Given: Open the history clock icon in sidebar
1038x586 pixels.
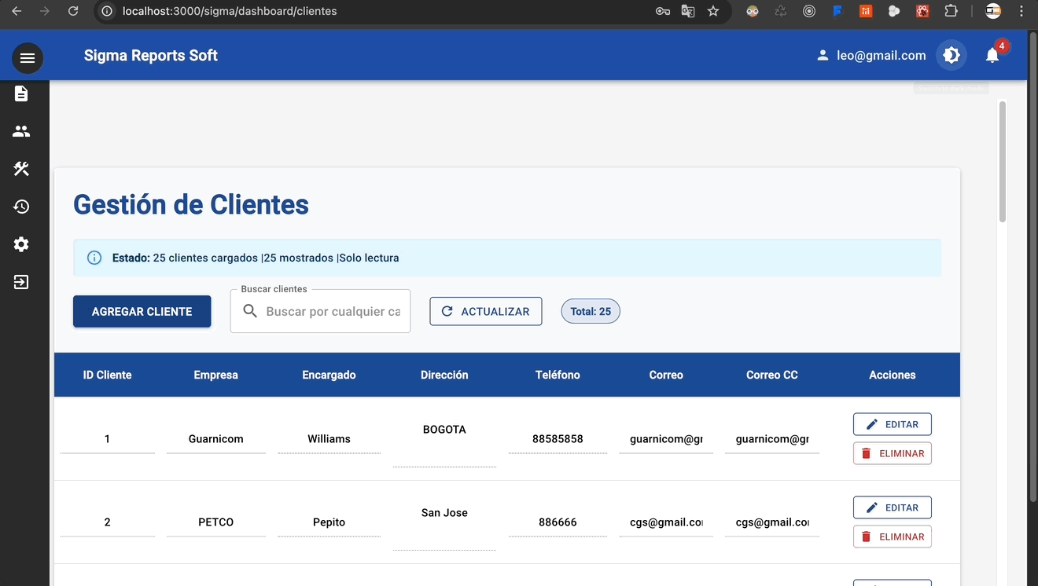Looking at the screenshot, I should pos(21,207).
